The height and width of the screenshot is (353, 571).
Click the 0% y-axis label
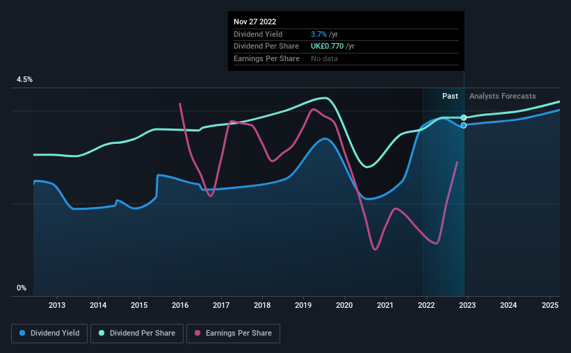tap(22, 288)
